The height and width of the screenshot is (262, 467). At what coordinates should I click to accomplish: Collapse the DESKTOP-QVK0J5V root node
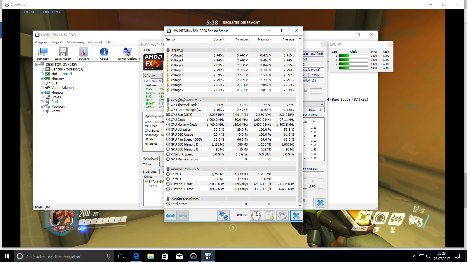click(37, 65)
